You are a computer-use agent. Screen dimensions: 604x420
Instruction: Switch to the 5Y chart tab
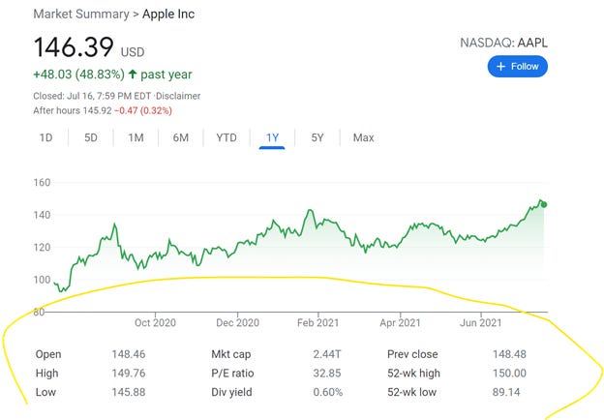tap(317, 137)
